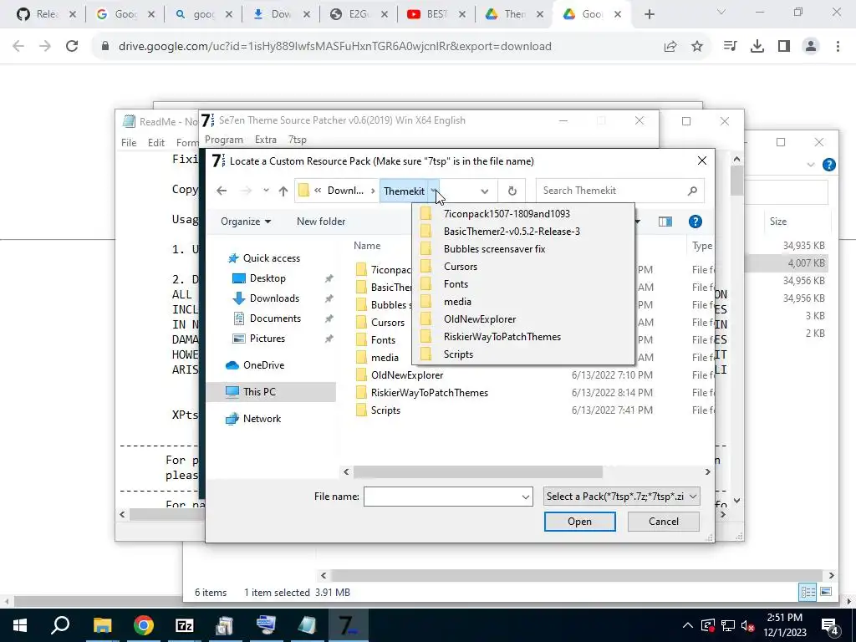Click the Downl... breadcrumb segment
This screenshot has width=856, height=642.
345,191
